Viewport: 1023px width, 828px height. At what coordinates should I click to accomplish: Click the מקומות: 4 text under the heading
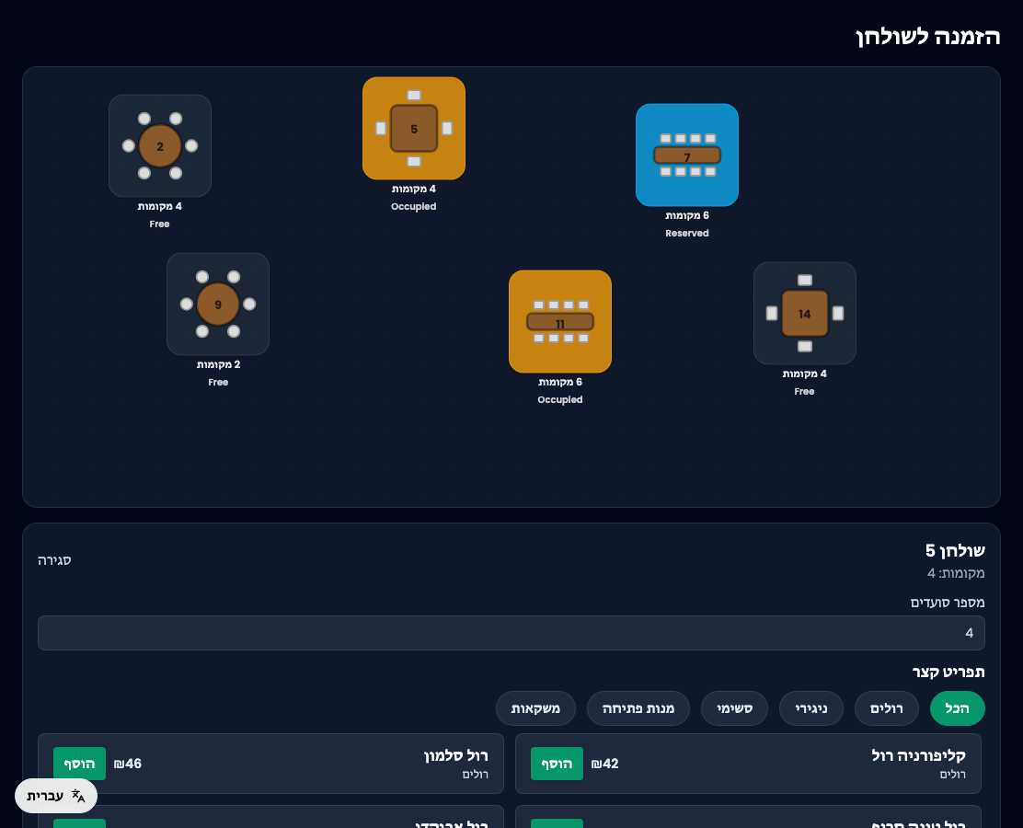coord(956,573)
